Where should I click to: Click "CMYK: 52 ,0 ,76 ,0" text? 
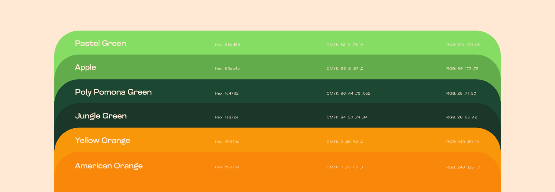pyautogui.click(x=345, y=45)
